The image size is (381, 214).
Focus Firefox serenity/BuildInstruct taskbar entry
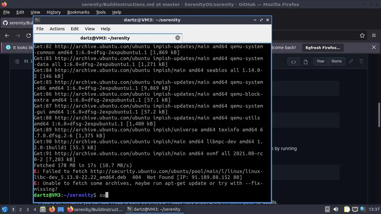(x=95, y=209)
